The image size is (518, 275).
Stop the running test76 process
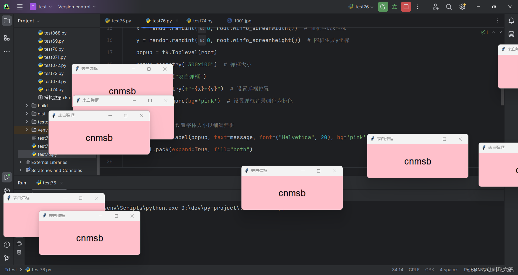click(406, 7)
